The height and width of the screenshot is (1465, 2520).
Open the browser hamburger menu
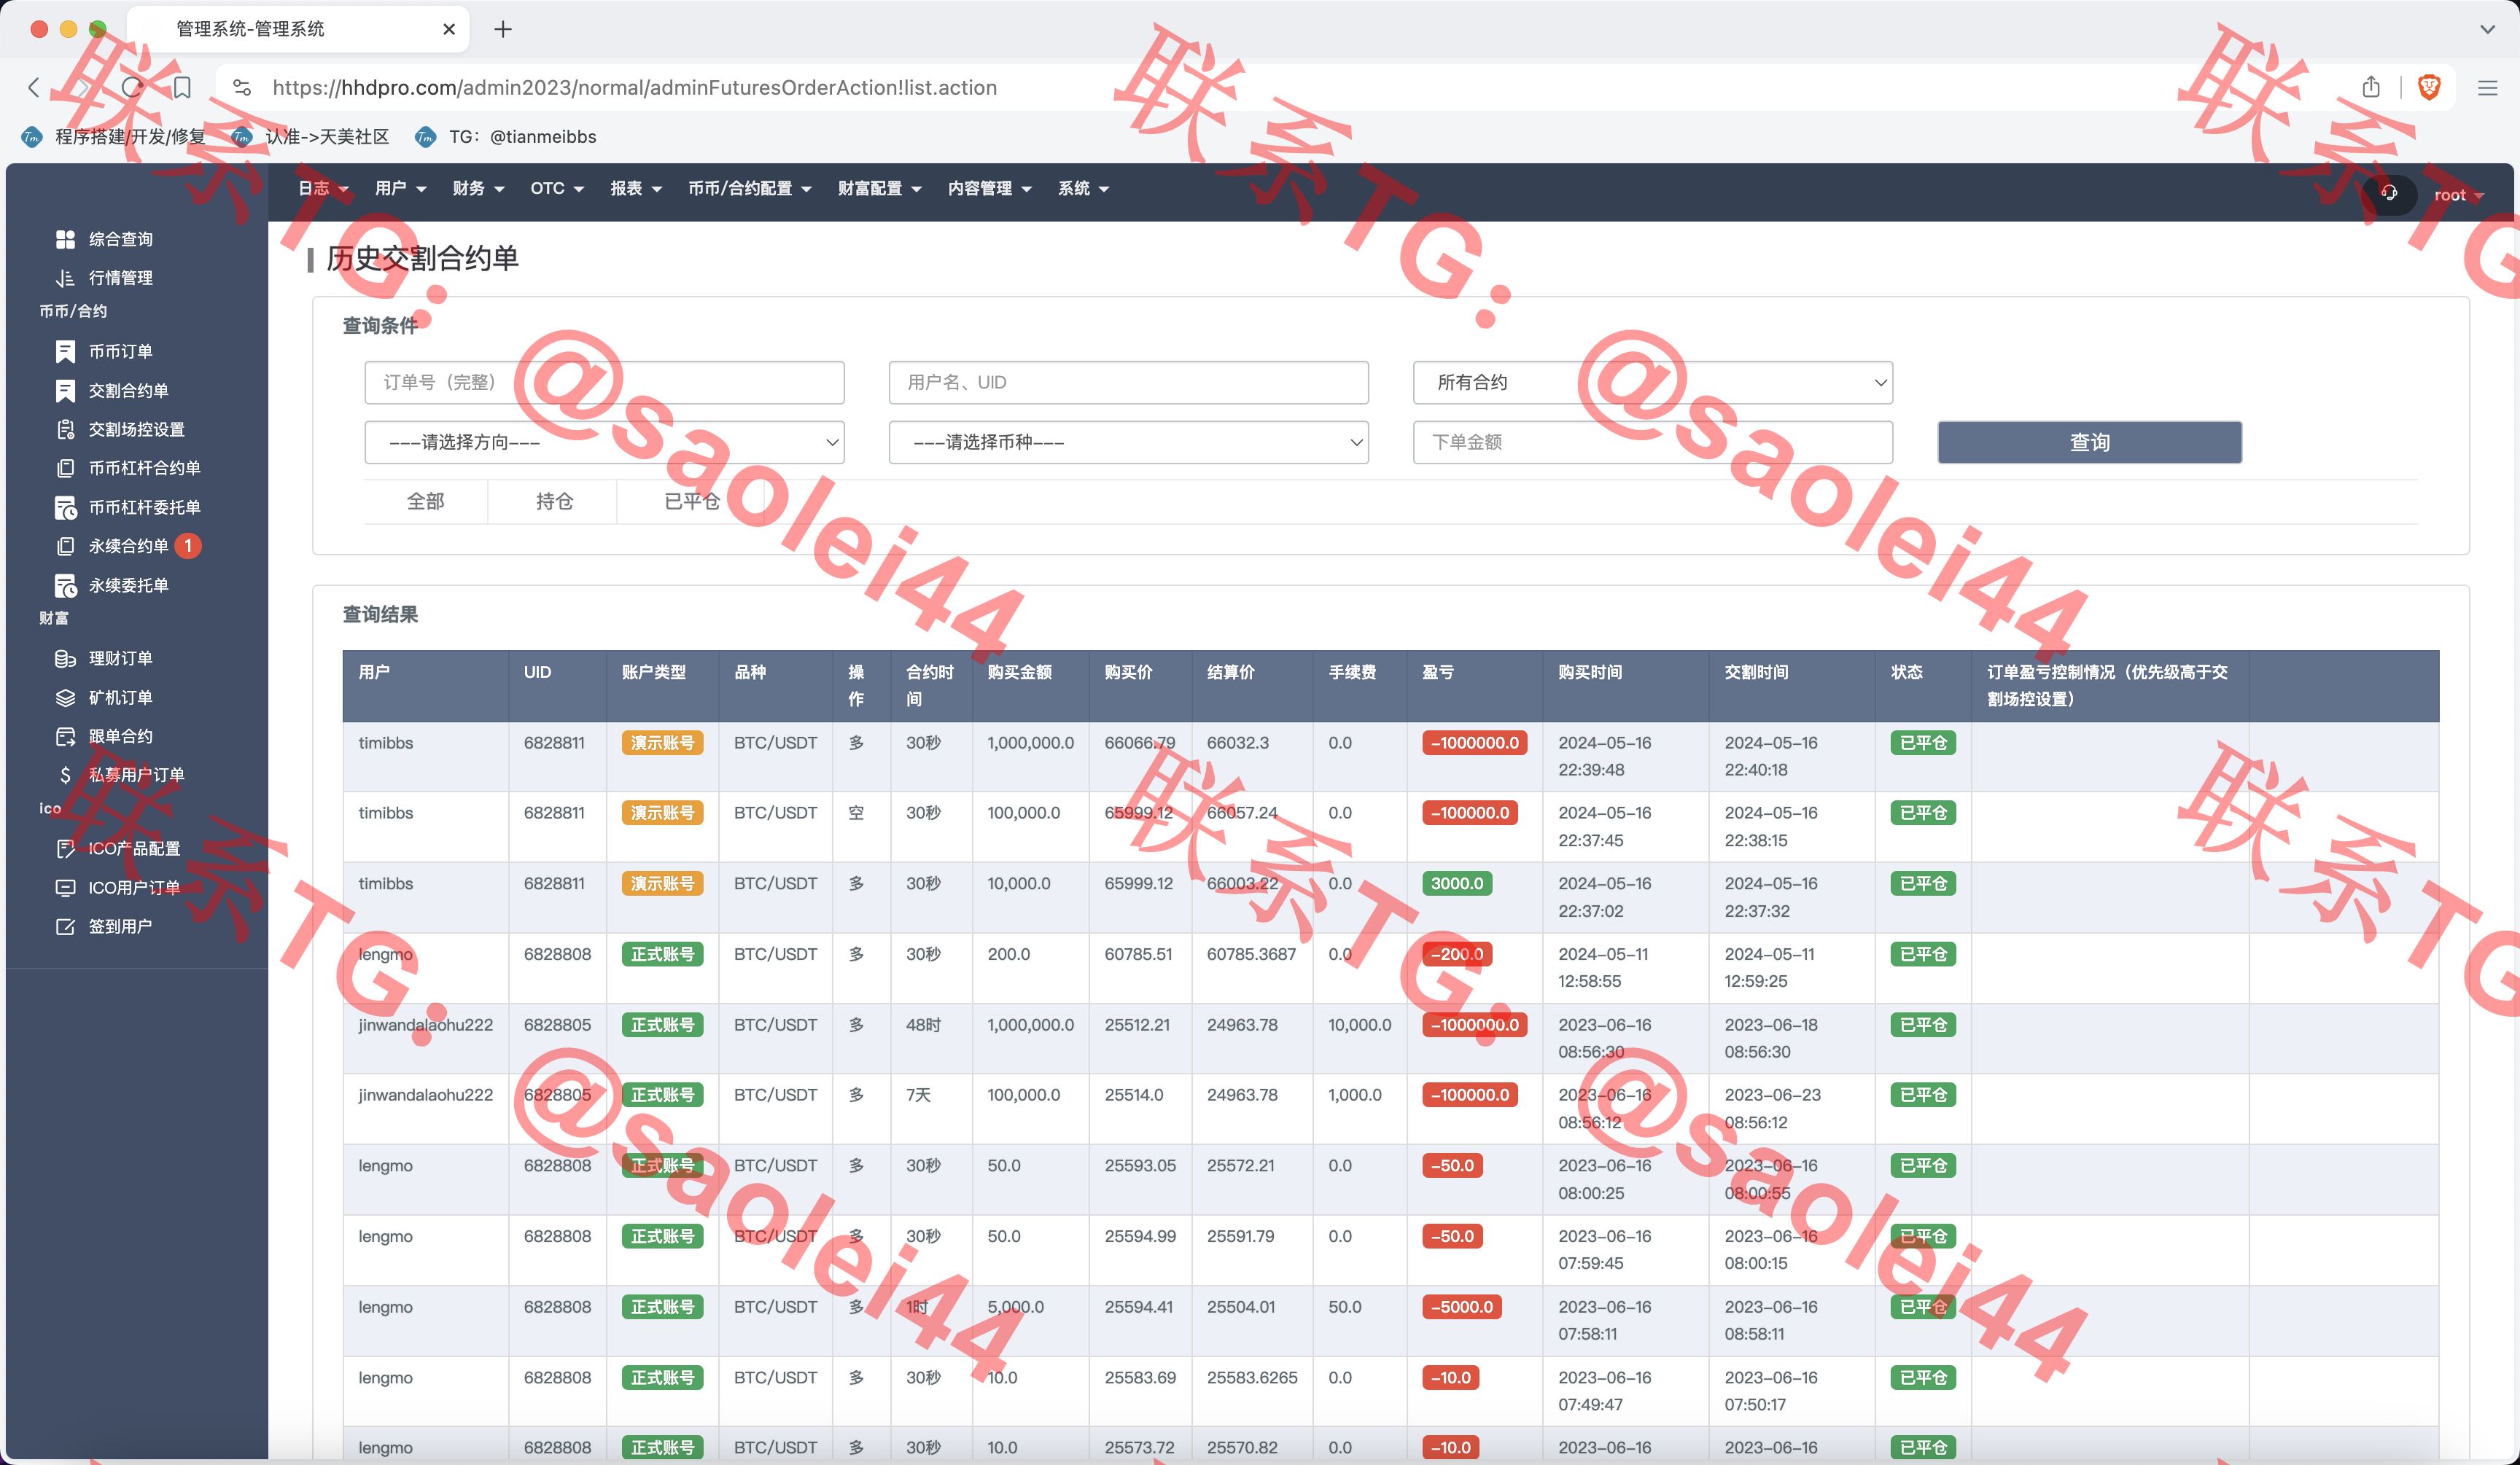(x=2488, y=88)
